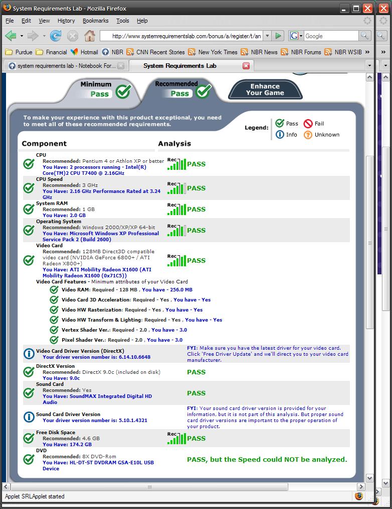Image resolution: width=392 pixels, height=509 pixels.
Task: Open the Forward history dropdown arrow
Action: tap(44, 36)
